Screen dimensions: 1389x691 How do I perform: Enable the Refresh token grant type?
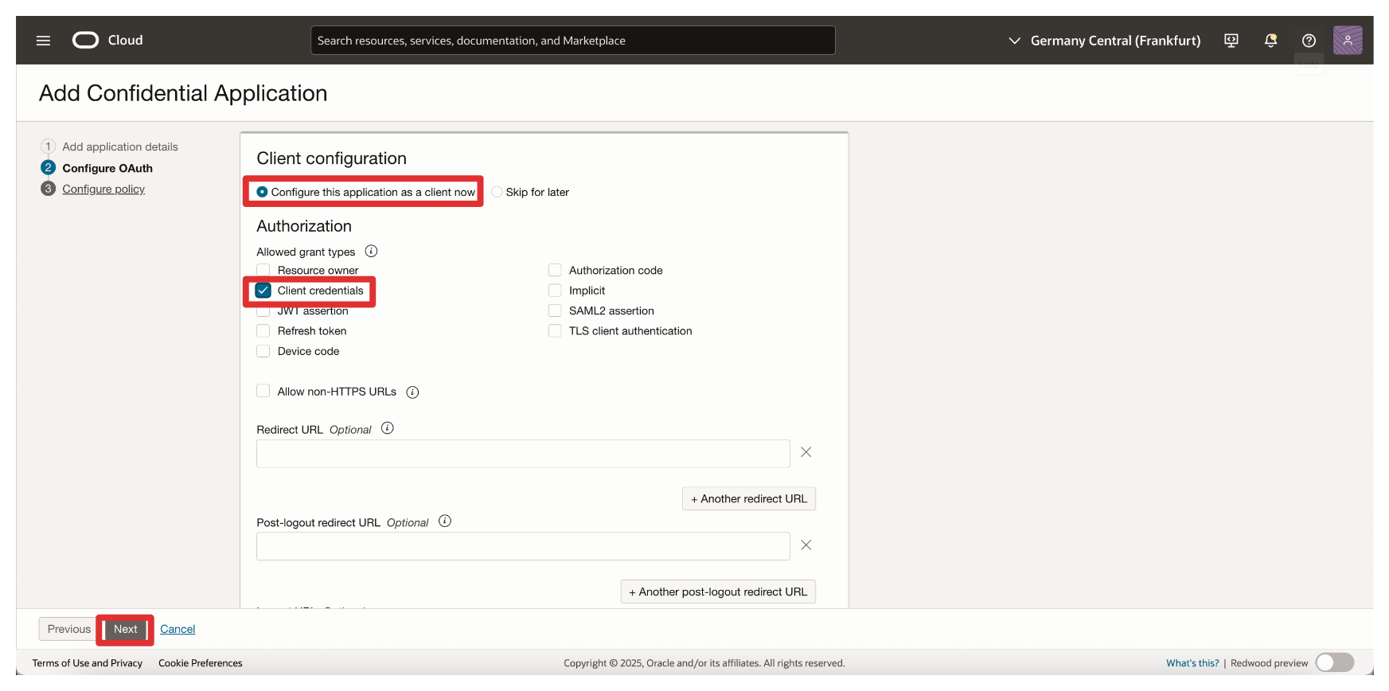[x=263, y=331]
